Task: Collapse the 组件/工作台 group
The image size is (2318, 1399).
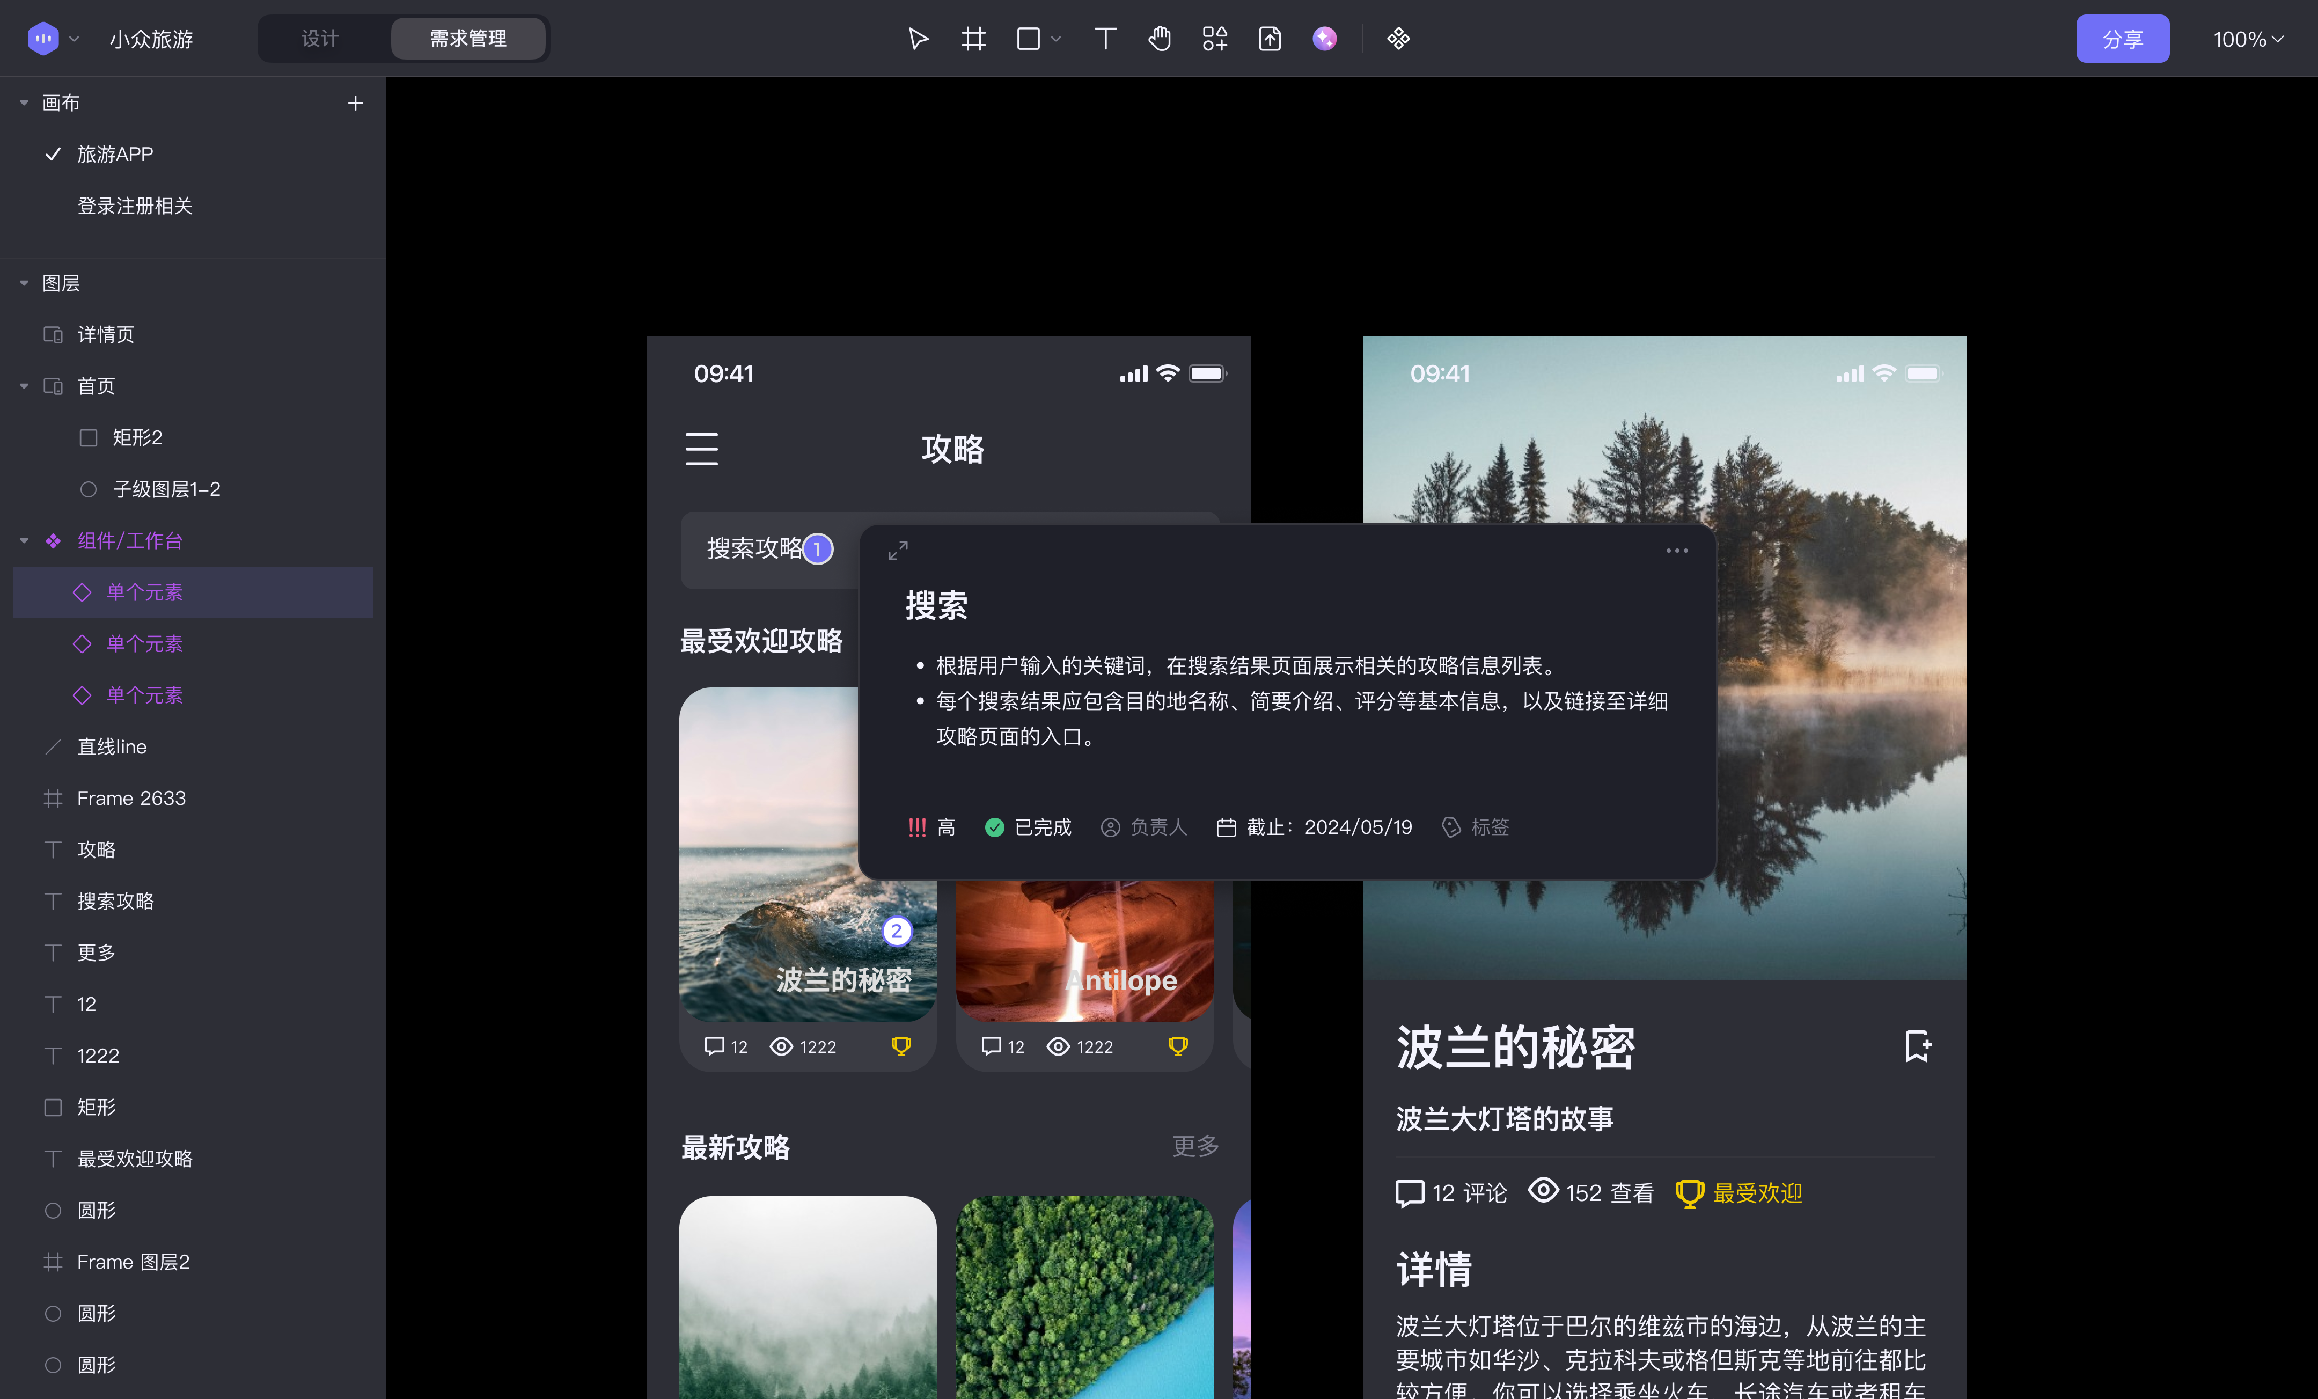Action: pos(25,541)
